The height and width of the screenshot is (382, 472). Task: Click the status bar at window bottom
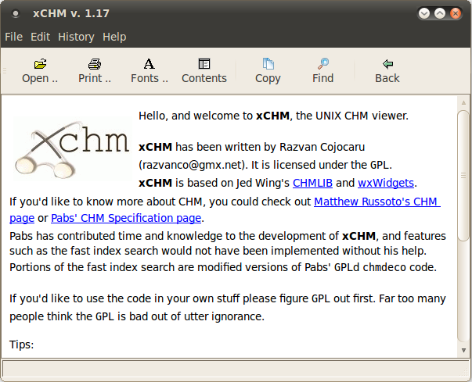pyautogui.click(x=236, y=368)
